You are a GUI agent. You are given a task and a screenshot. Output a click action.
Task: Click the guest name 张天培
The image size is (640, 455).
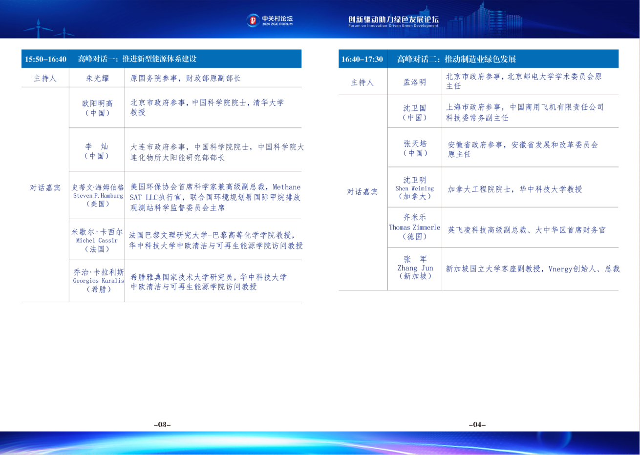point(415,144)
